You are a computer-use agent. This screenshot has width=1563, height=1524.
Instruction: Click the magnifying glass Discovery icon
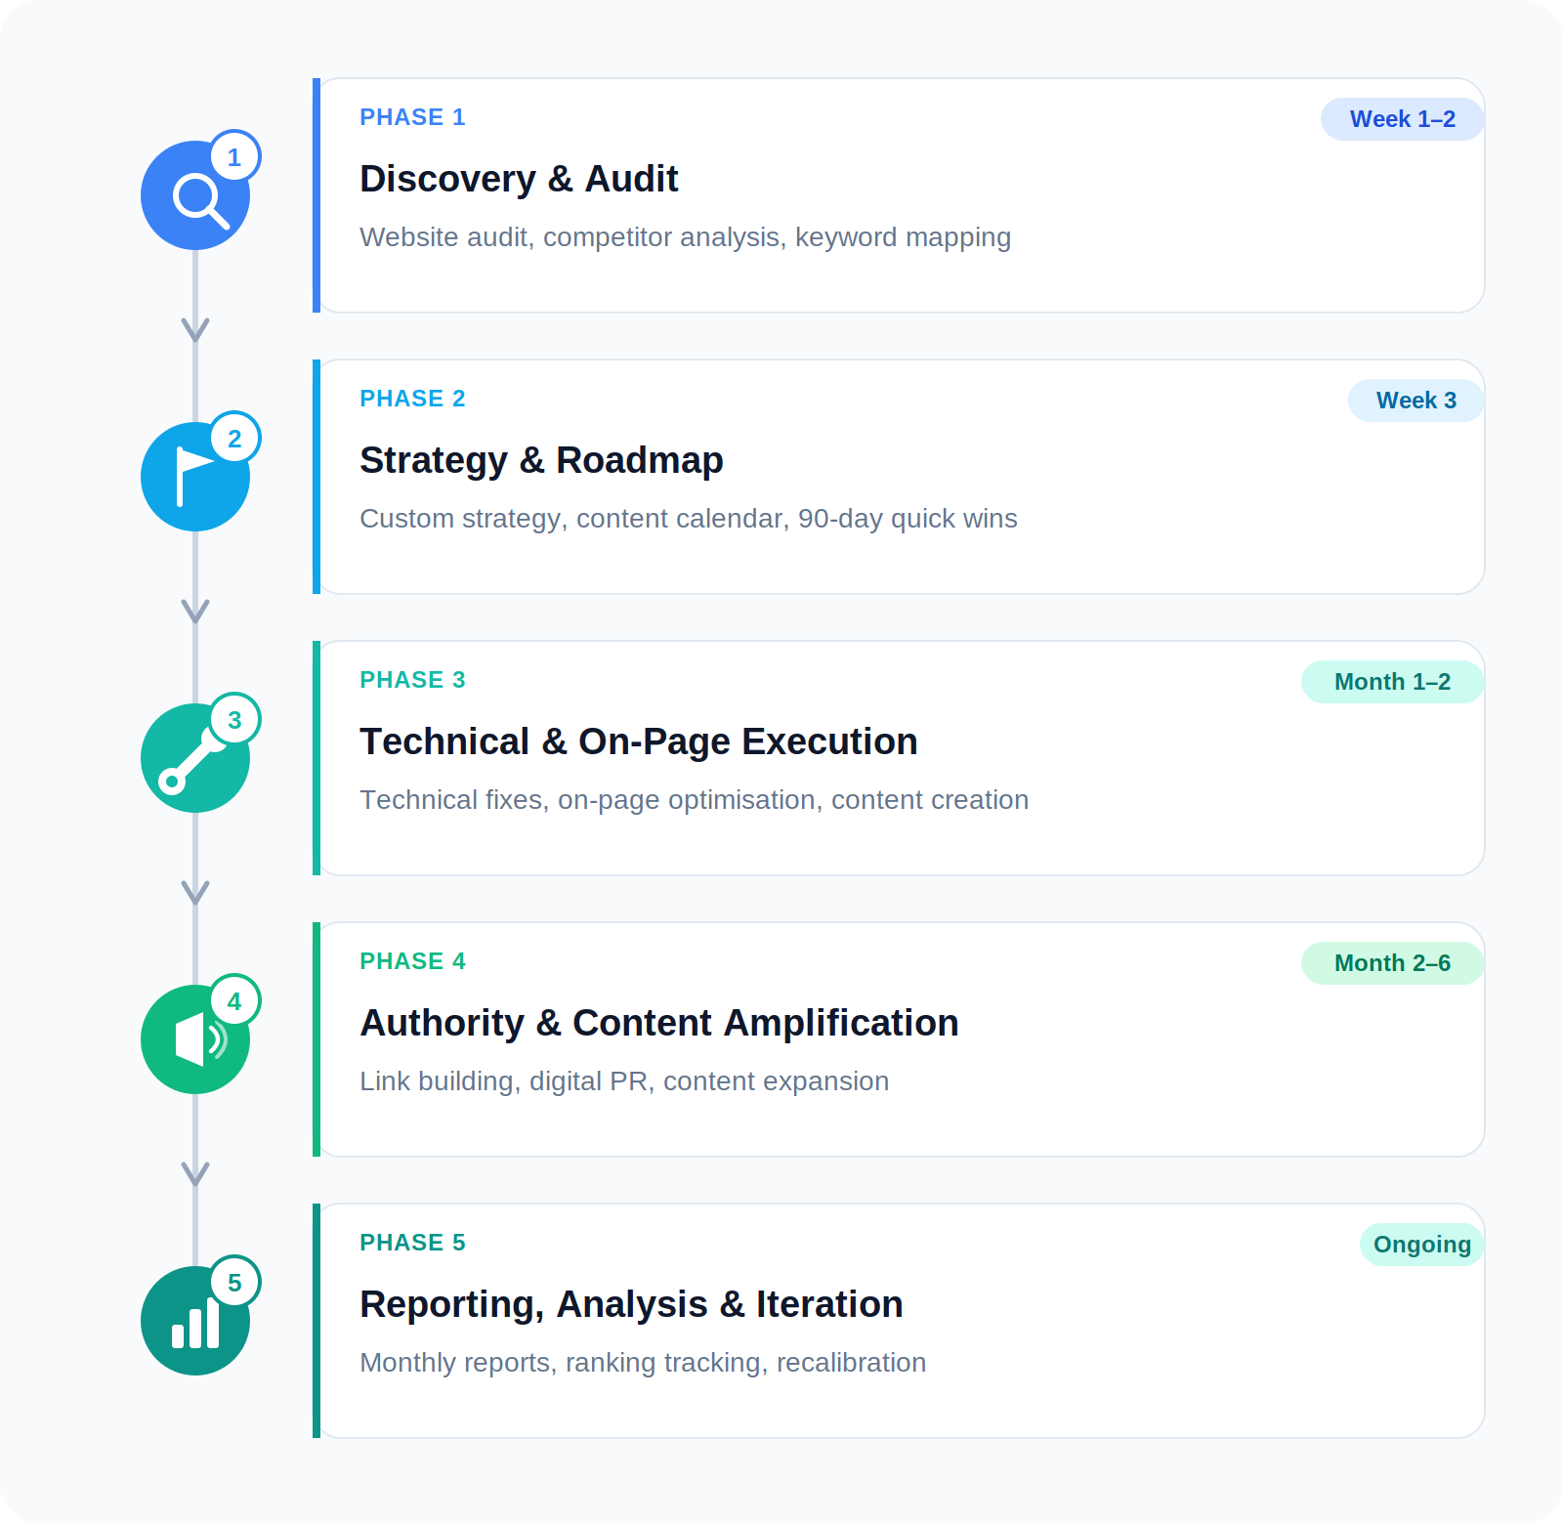[195, 195]
